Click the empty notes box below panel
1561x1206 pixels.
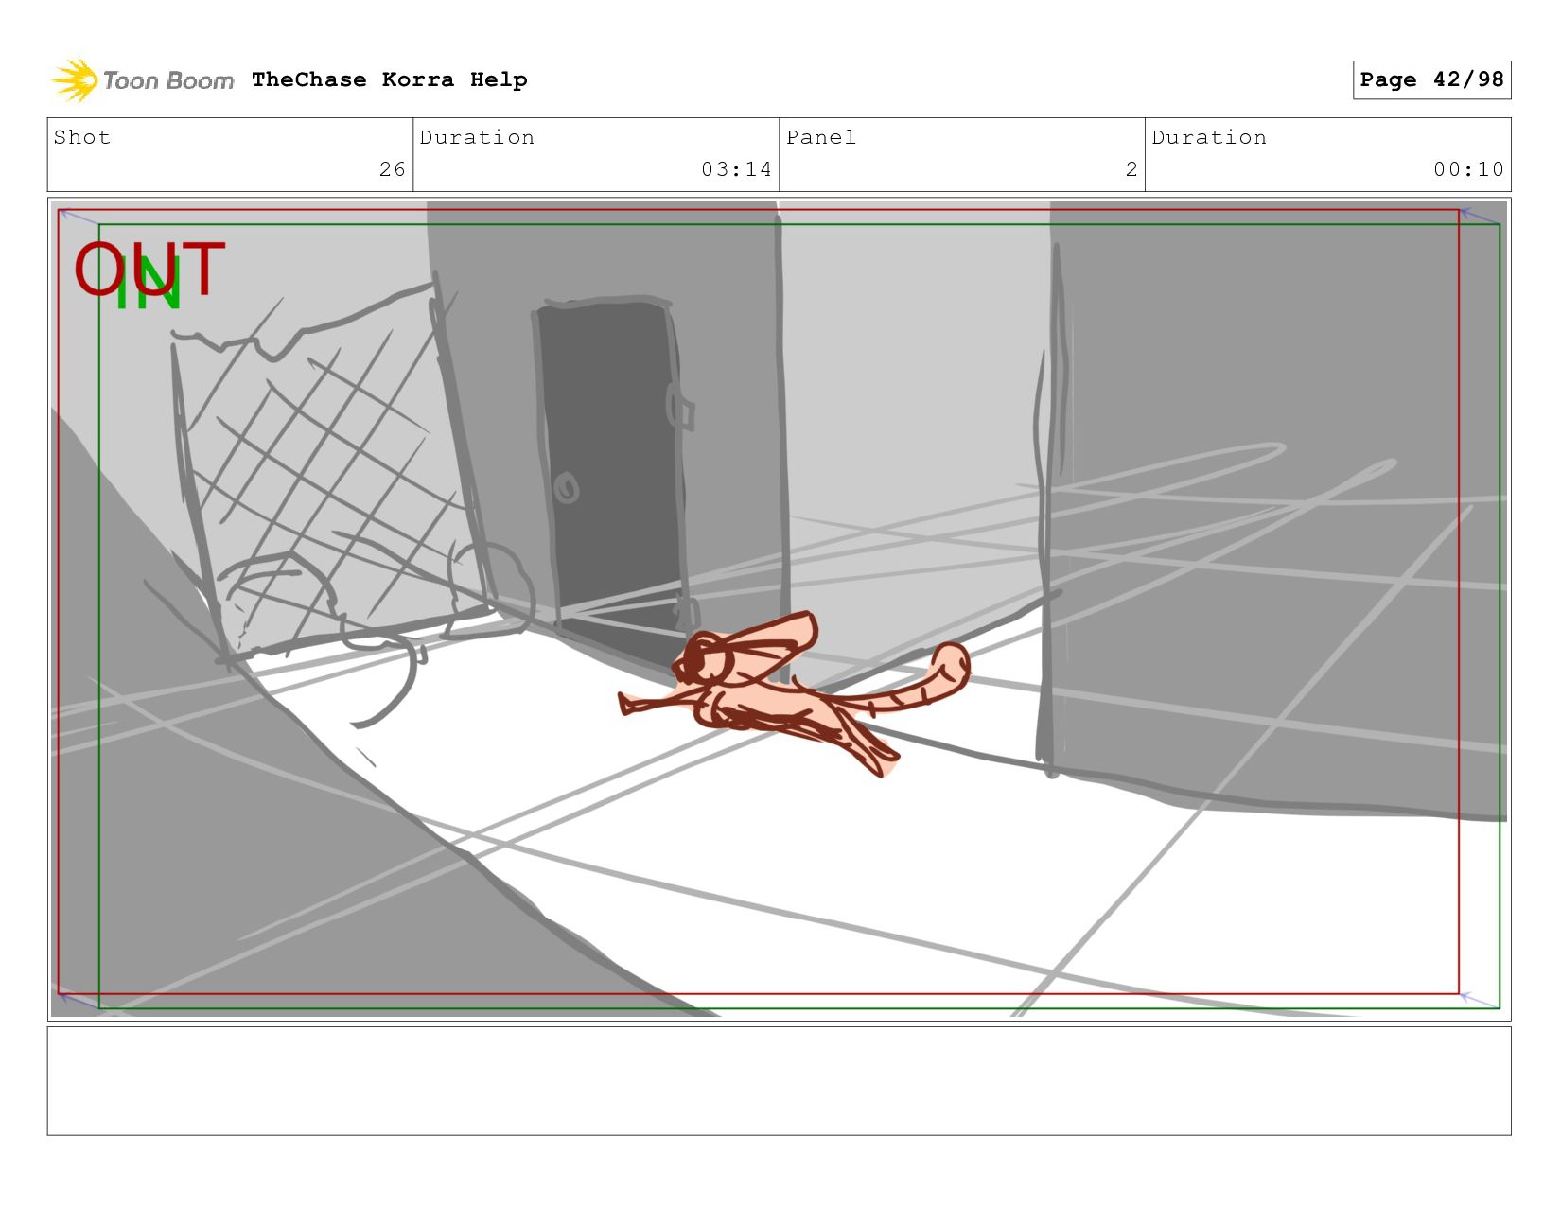click(x=779, y=1081)
